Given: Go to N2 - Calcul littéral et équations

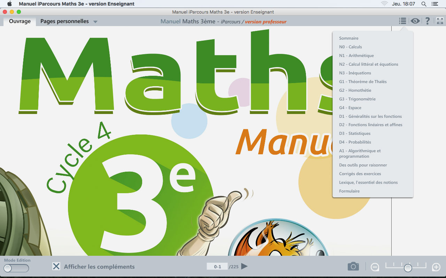Looking at the screenshot, I should click(369, 64).
